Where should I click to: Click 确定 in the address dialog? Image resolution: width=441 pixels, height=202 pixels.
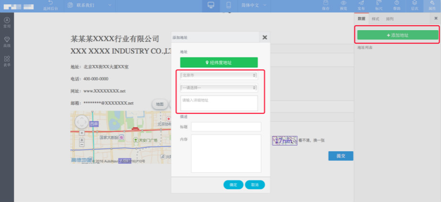pyautogui.click(x=233, y=185)
